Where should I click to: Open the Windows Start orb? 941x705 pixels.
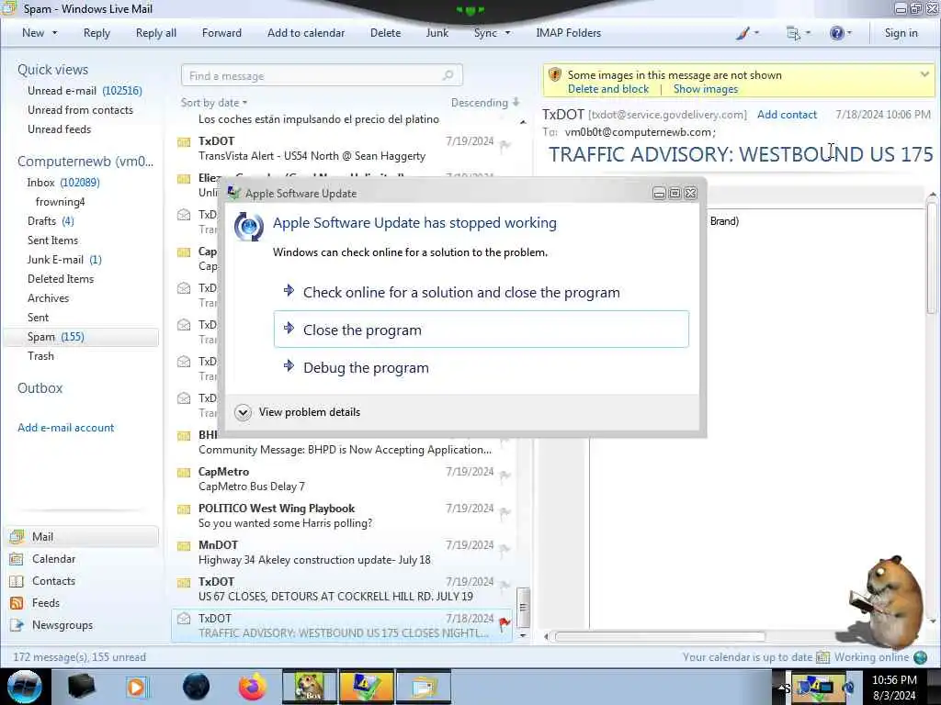click(25, 687)
